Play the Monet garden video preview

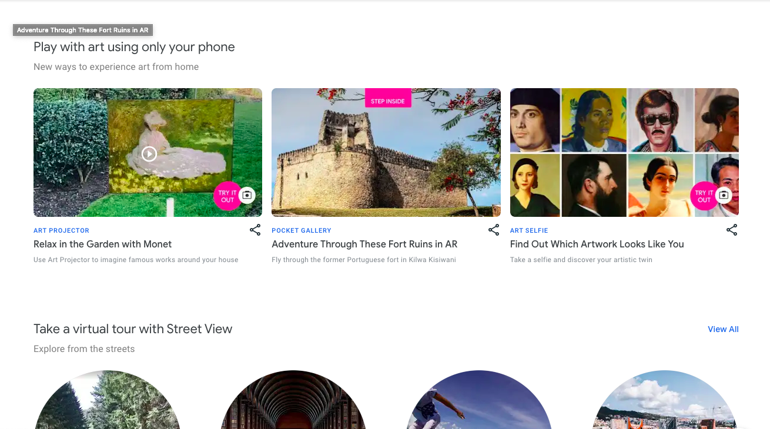tap(149, 154)
